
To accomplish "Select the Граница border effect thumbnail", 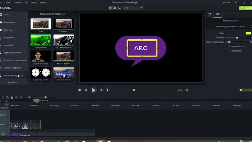I will click(63, 24).
